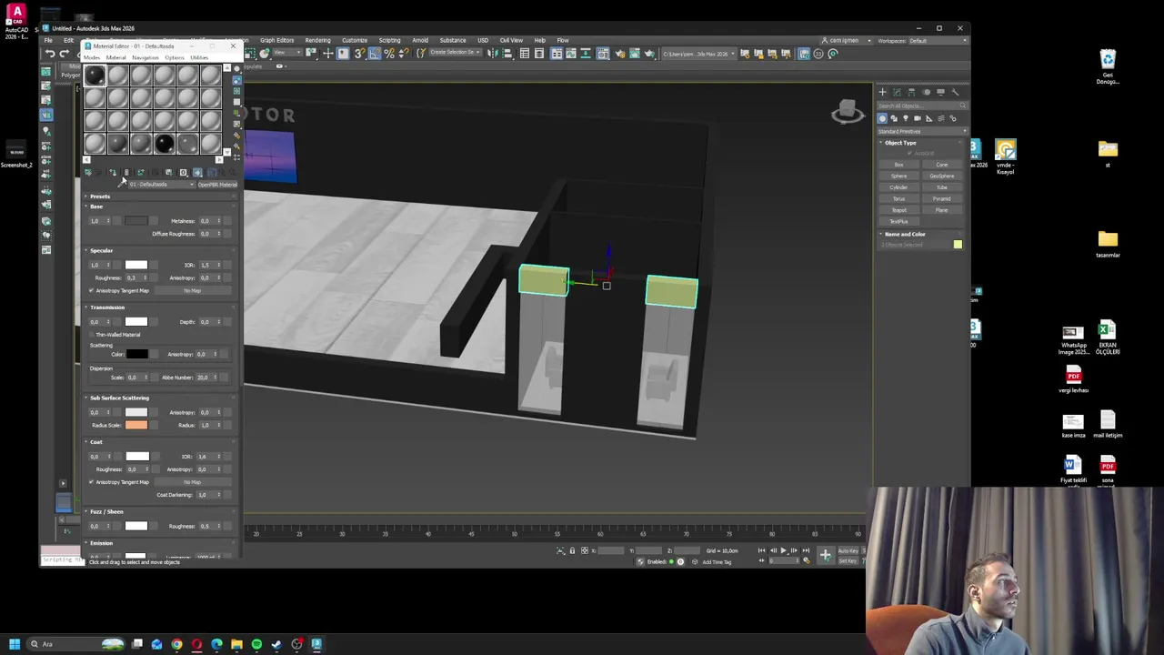Image resolution: width=1164 pixels, height=655 pixels.
Task: Collapse the Transmission rollout
Action: pos(105,307)
